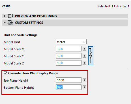The image size is (131, 104).
Task: Click the Preview and Positioning header text
Action: coord(36,16)
